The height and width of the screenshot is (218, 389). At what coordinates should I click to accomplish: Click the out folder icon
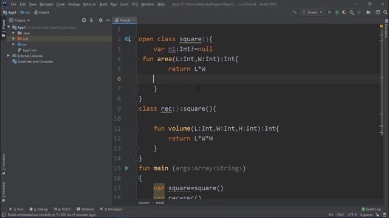point(19,39)
